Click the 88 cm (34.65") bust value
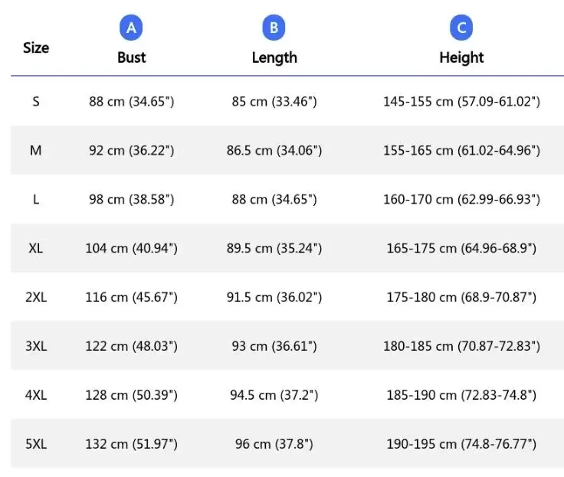The width and height of the screenshot is (564, 477). [132, 101]
